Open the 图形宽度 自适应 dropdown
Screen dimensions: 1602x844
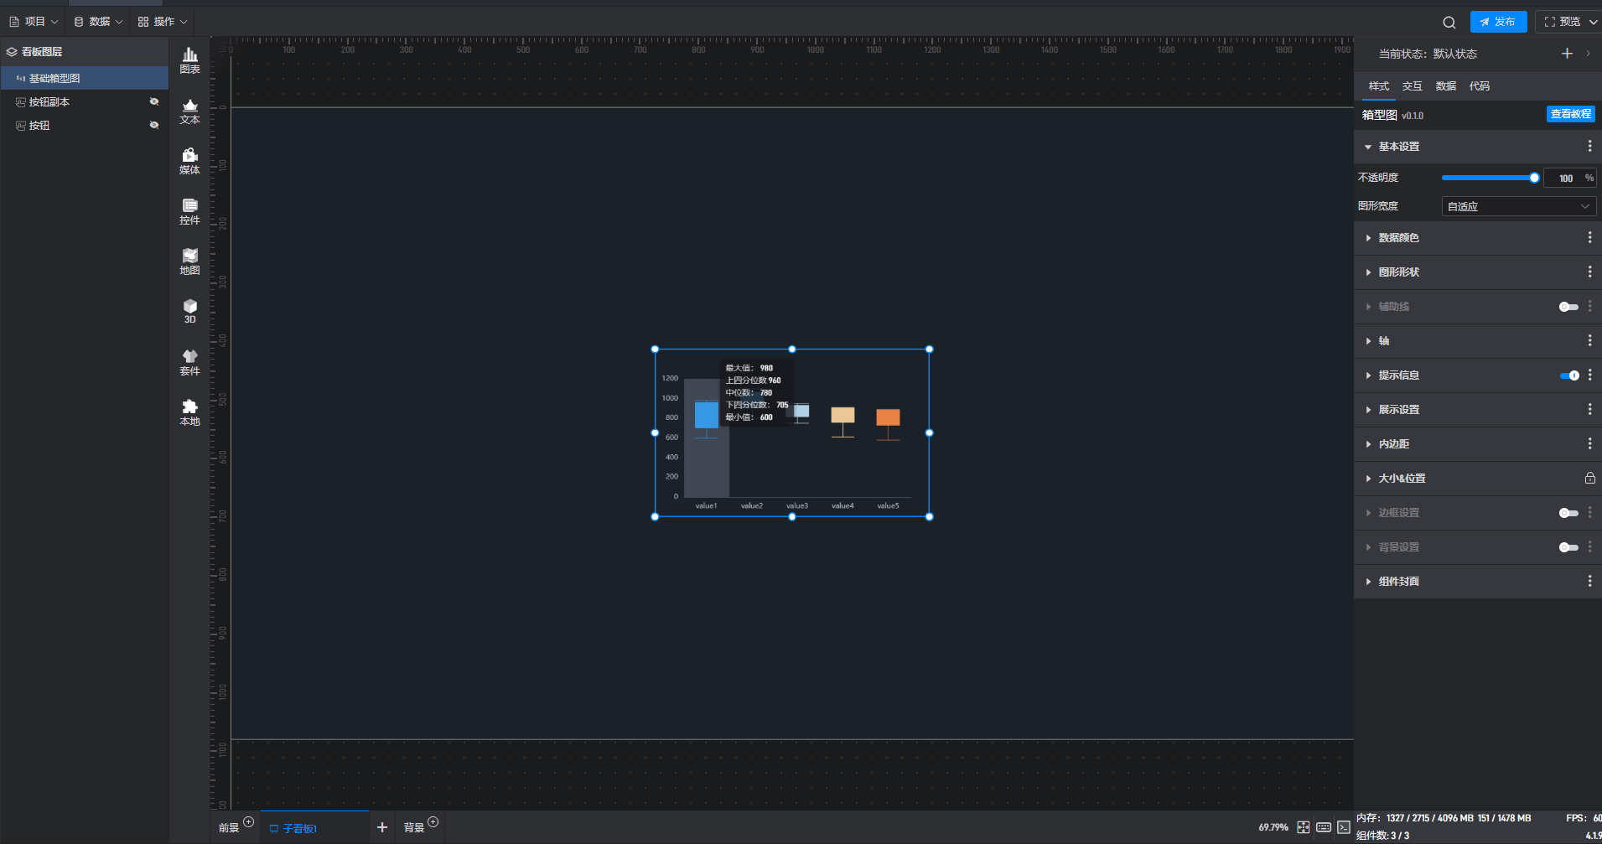click(1518, 206)
